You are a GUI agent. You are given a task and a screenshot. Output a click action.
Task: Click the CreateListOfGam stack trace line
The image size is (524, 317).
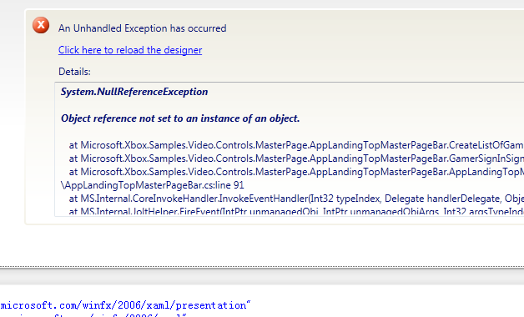(296, 145)
